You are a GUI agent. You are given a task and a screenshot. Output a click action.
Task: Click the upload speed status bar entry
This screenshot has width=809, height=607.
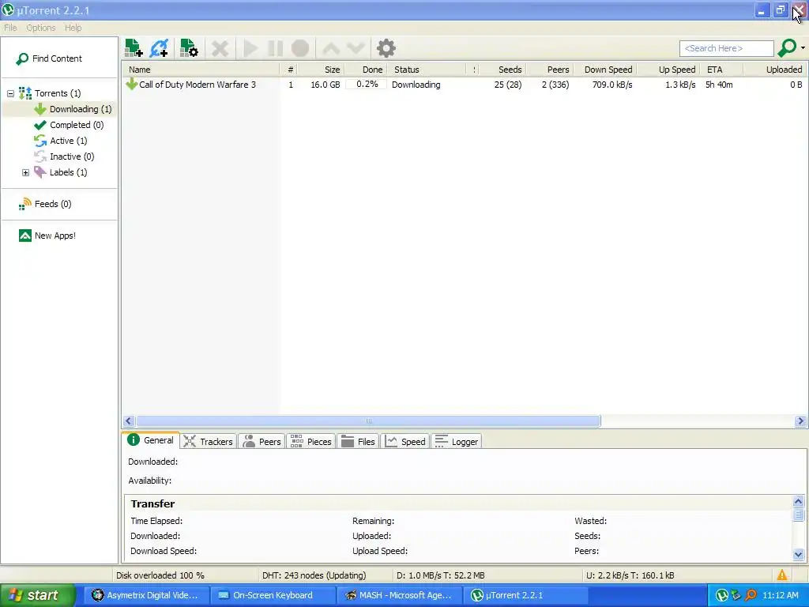pos(630,575)
